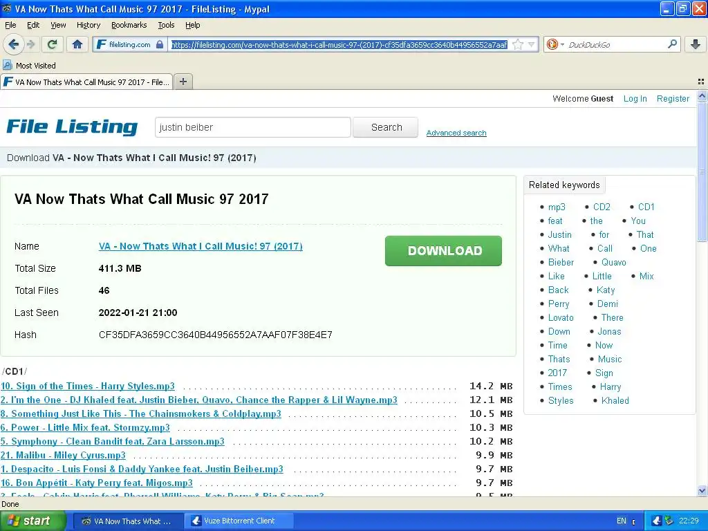Click the Log In link

coord(635,98)
